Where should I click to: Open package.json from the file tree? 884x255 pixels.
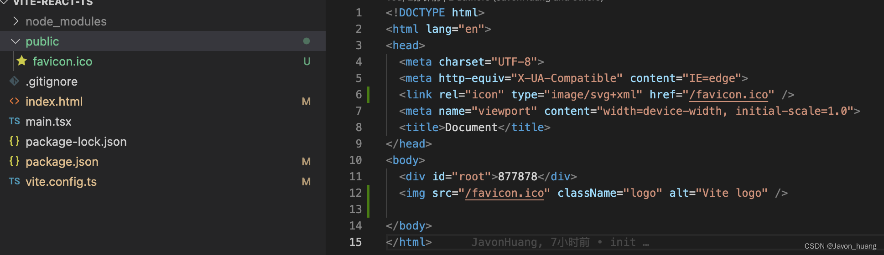click(x=62, y=162)
